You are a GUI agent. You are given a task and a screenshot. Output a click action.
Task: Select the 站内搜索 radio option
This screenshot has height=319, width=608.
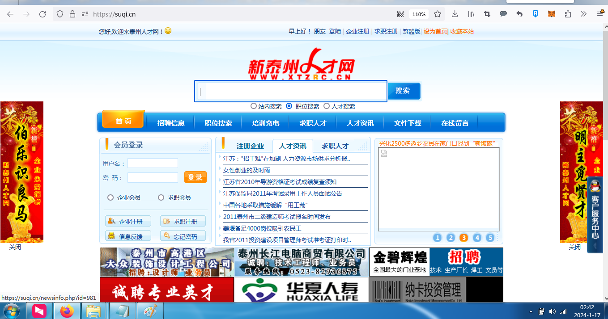point(254,106)
